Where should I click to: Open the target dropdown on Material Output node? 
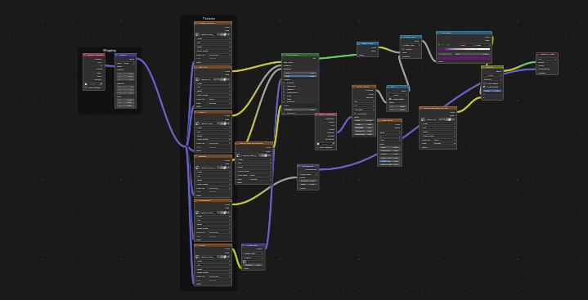click(x=547, y=59)
